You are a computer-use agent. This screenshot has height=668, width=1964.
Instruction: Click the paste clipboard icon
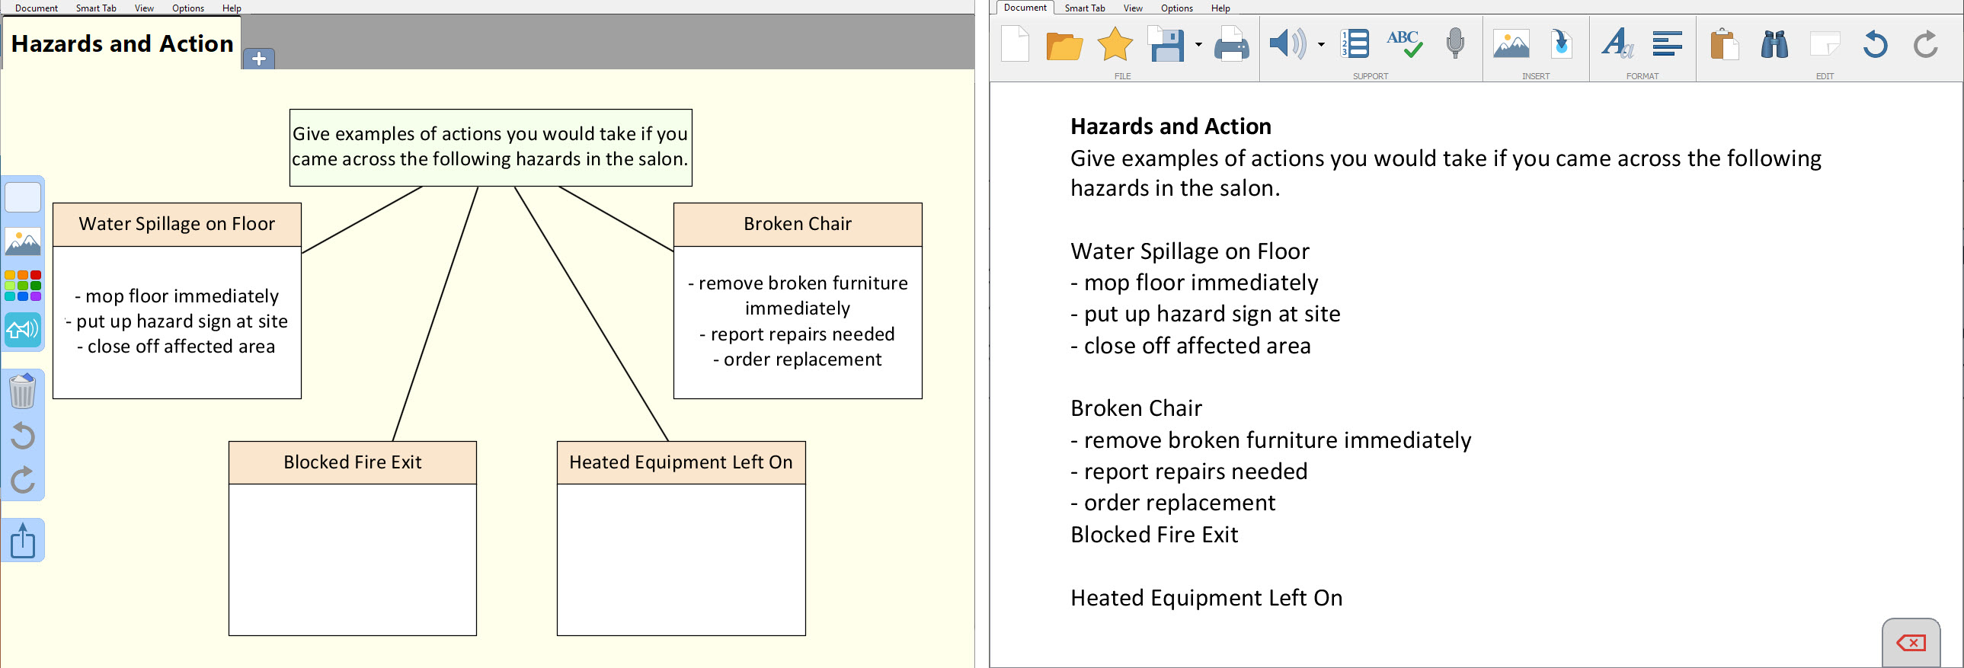click(1723, 45)
